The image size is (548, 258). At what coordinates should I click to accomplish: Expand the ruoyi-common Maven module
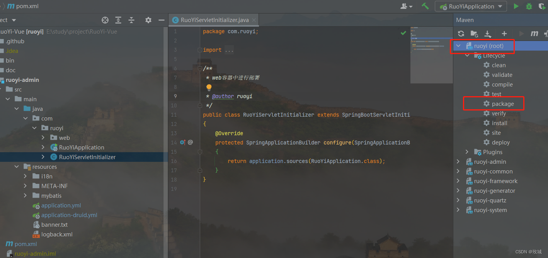click(458, 171)
